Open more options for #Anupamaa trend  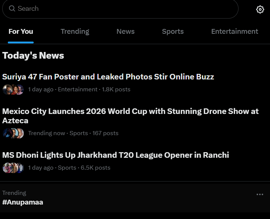tap(260, 195)
